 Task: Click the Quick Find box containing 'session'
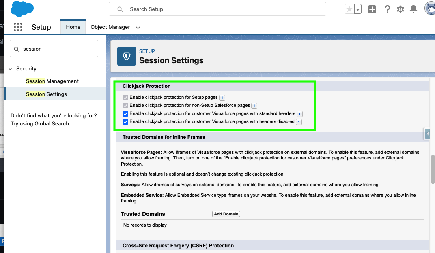click(54, 49)
